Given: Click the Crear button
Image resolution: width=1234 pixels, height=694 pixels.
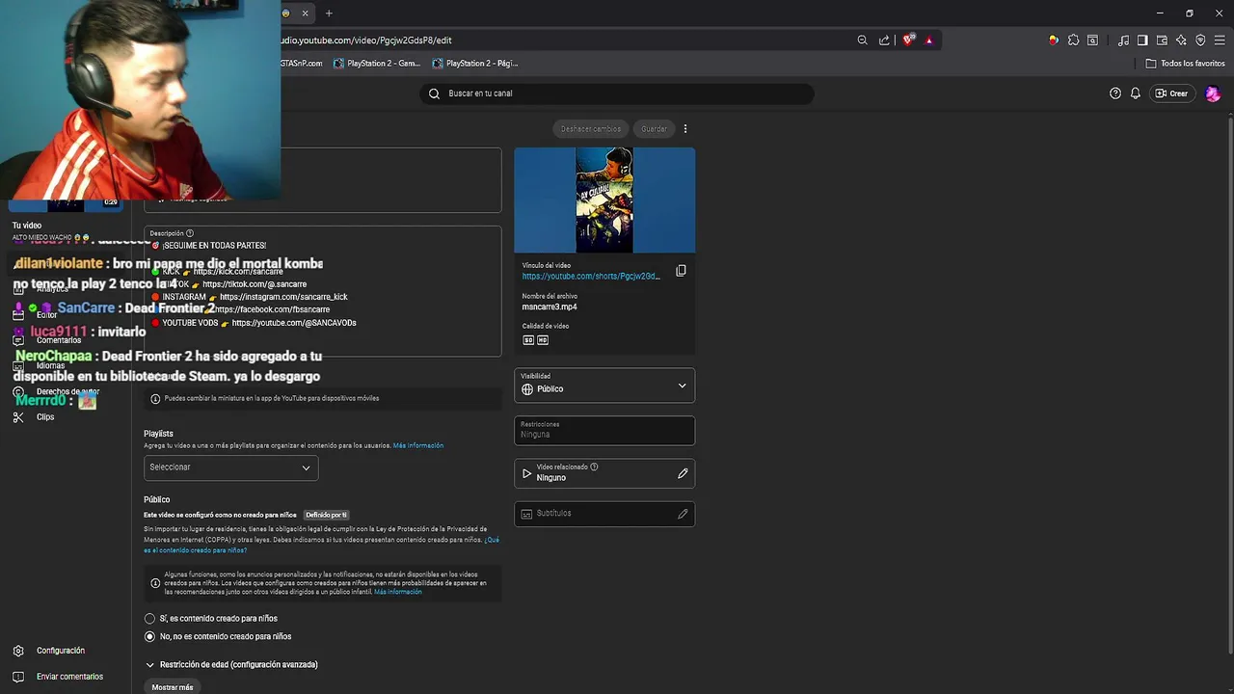Looking at the screenshot, I should click(1171, 93).
